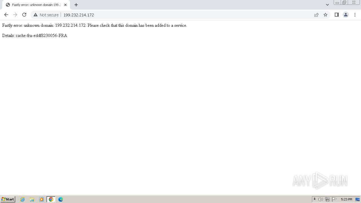Select the Fastly error tab
The image size is (361, 203).
coord(36,5)
